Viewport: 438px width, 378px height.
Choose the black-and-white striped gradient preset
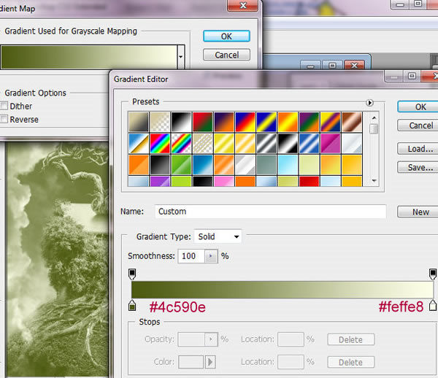[288, 144]
